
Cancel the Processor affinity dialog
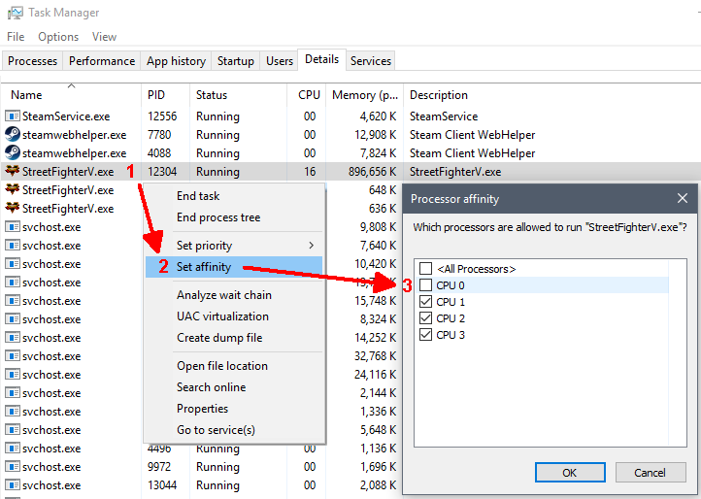[x=650, y=473]
